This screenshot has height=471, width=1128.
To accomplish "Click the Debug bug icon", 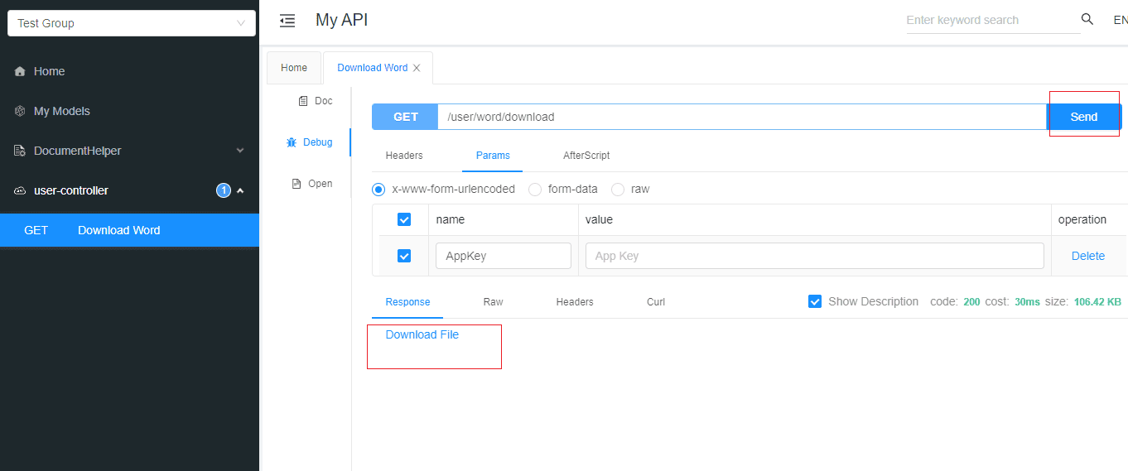I will (292, 142).
